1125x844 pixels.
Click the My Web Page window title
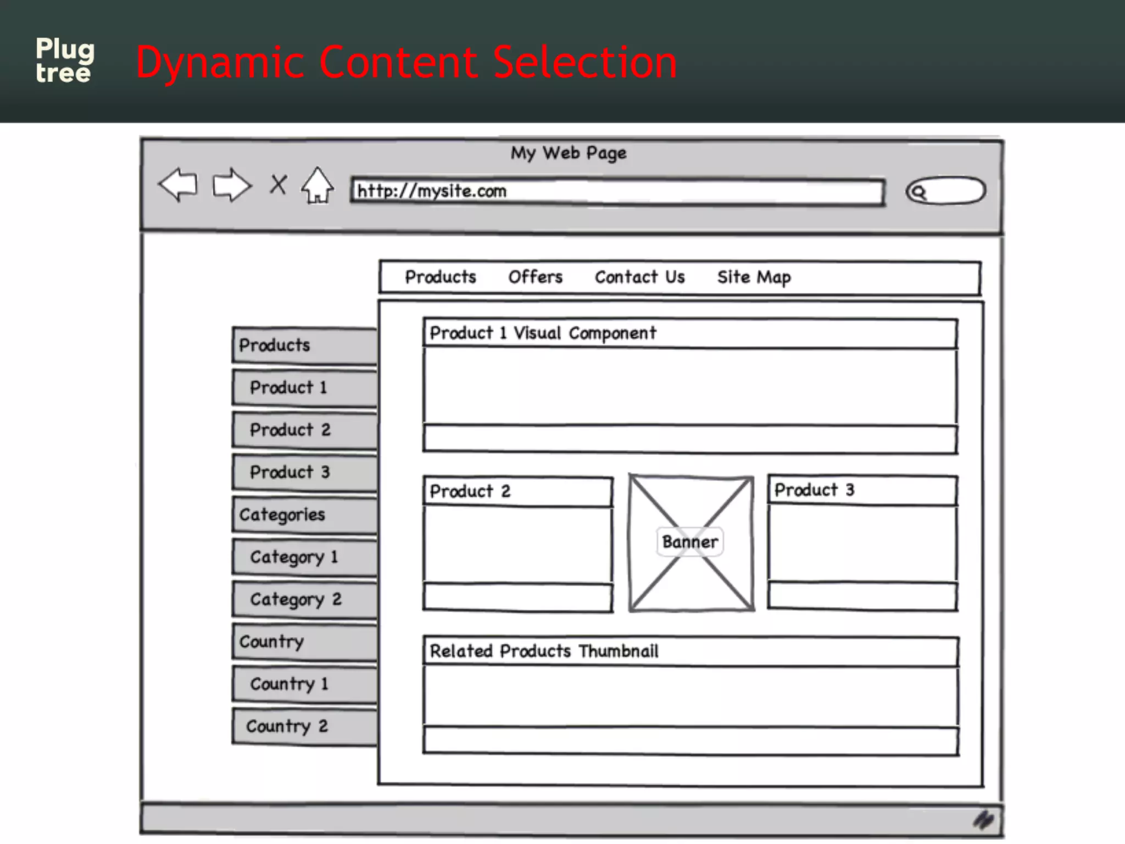pos(569,153)
